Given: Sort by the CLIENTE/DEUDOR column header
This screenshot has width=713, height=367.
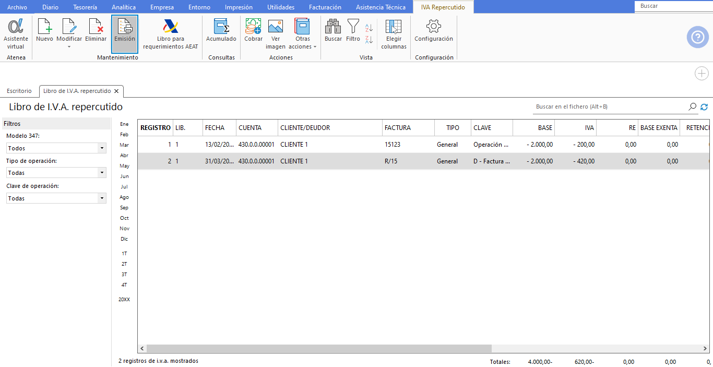Looking at the screenshot, I should coord(329,128).
